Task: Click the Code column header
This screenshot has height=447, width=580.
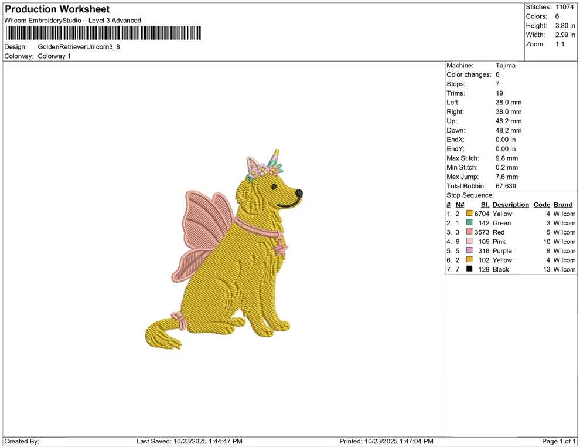Action: (x=542, y=204)
